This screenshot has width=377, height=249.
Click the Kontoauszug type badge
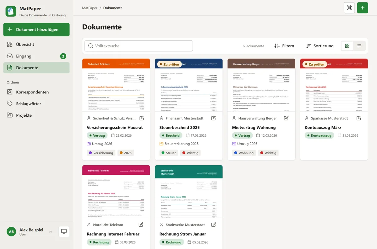(320, 135)
